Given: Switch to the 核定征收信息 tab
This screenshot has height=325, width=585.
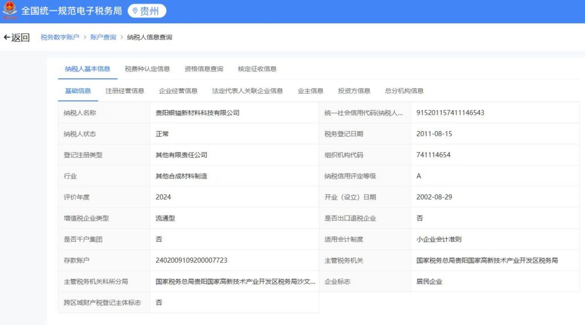Looking at the screenshot, I should coord(257,69).
